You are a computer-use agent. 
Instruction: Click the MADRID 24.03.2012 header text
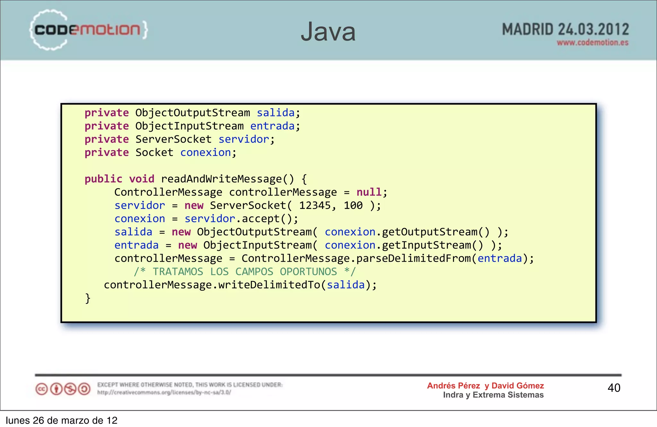point(565,29)
